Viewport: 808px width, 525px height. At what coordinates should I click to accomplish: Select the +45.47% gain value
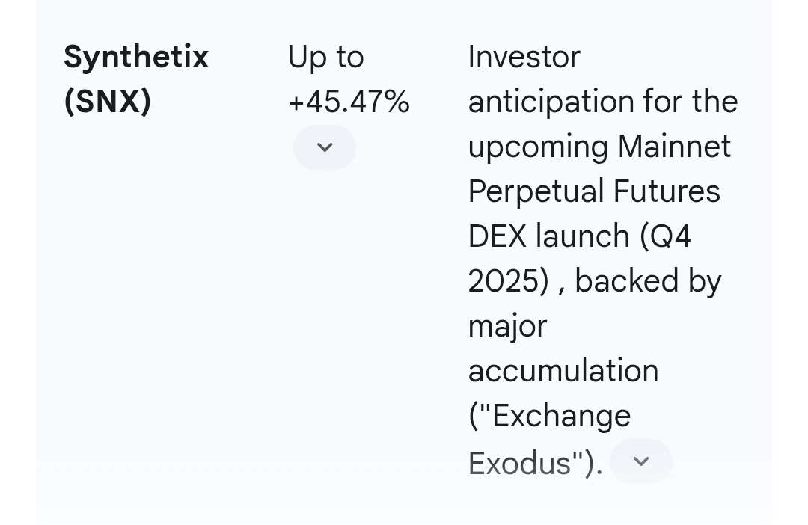pos(349,102)
